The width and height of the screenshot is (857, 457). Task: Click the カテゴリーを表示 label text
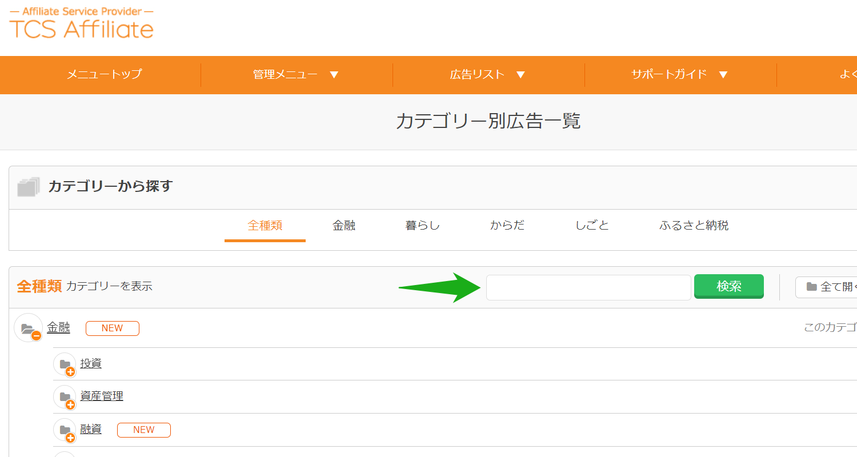(109, 286)
